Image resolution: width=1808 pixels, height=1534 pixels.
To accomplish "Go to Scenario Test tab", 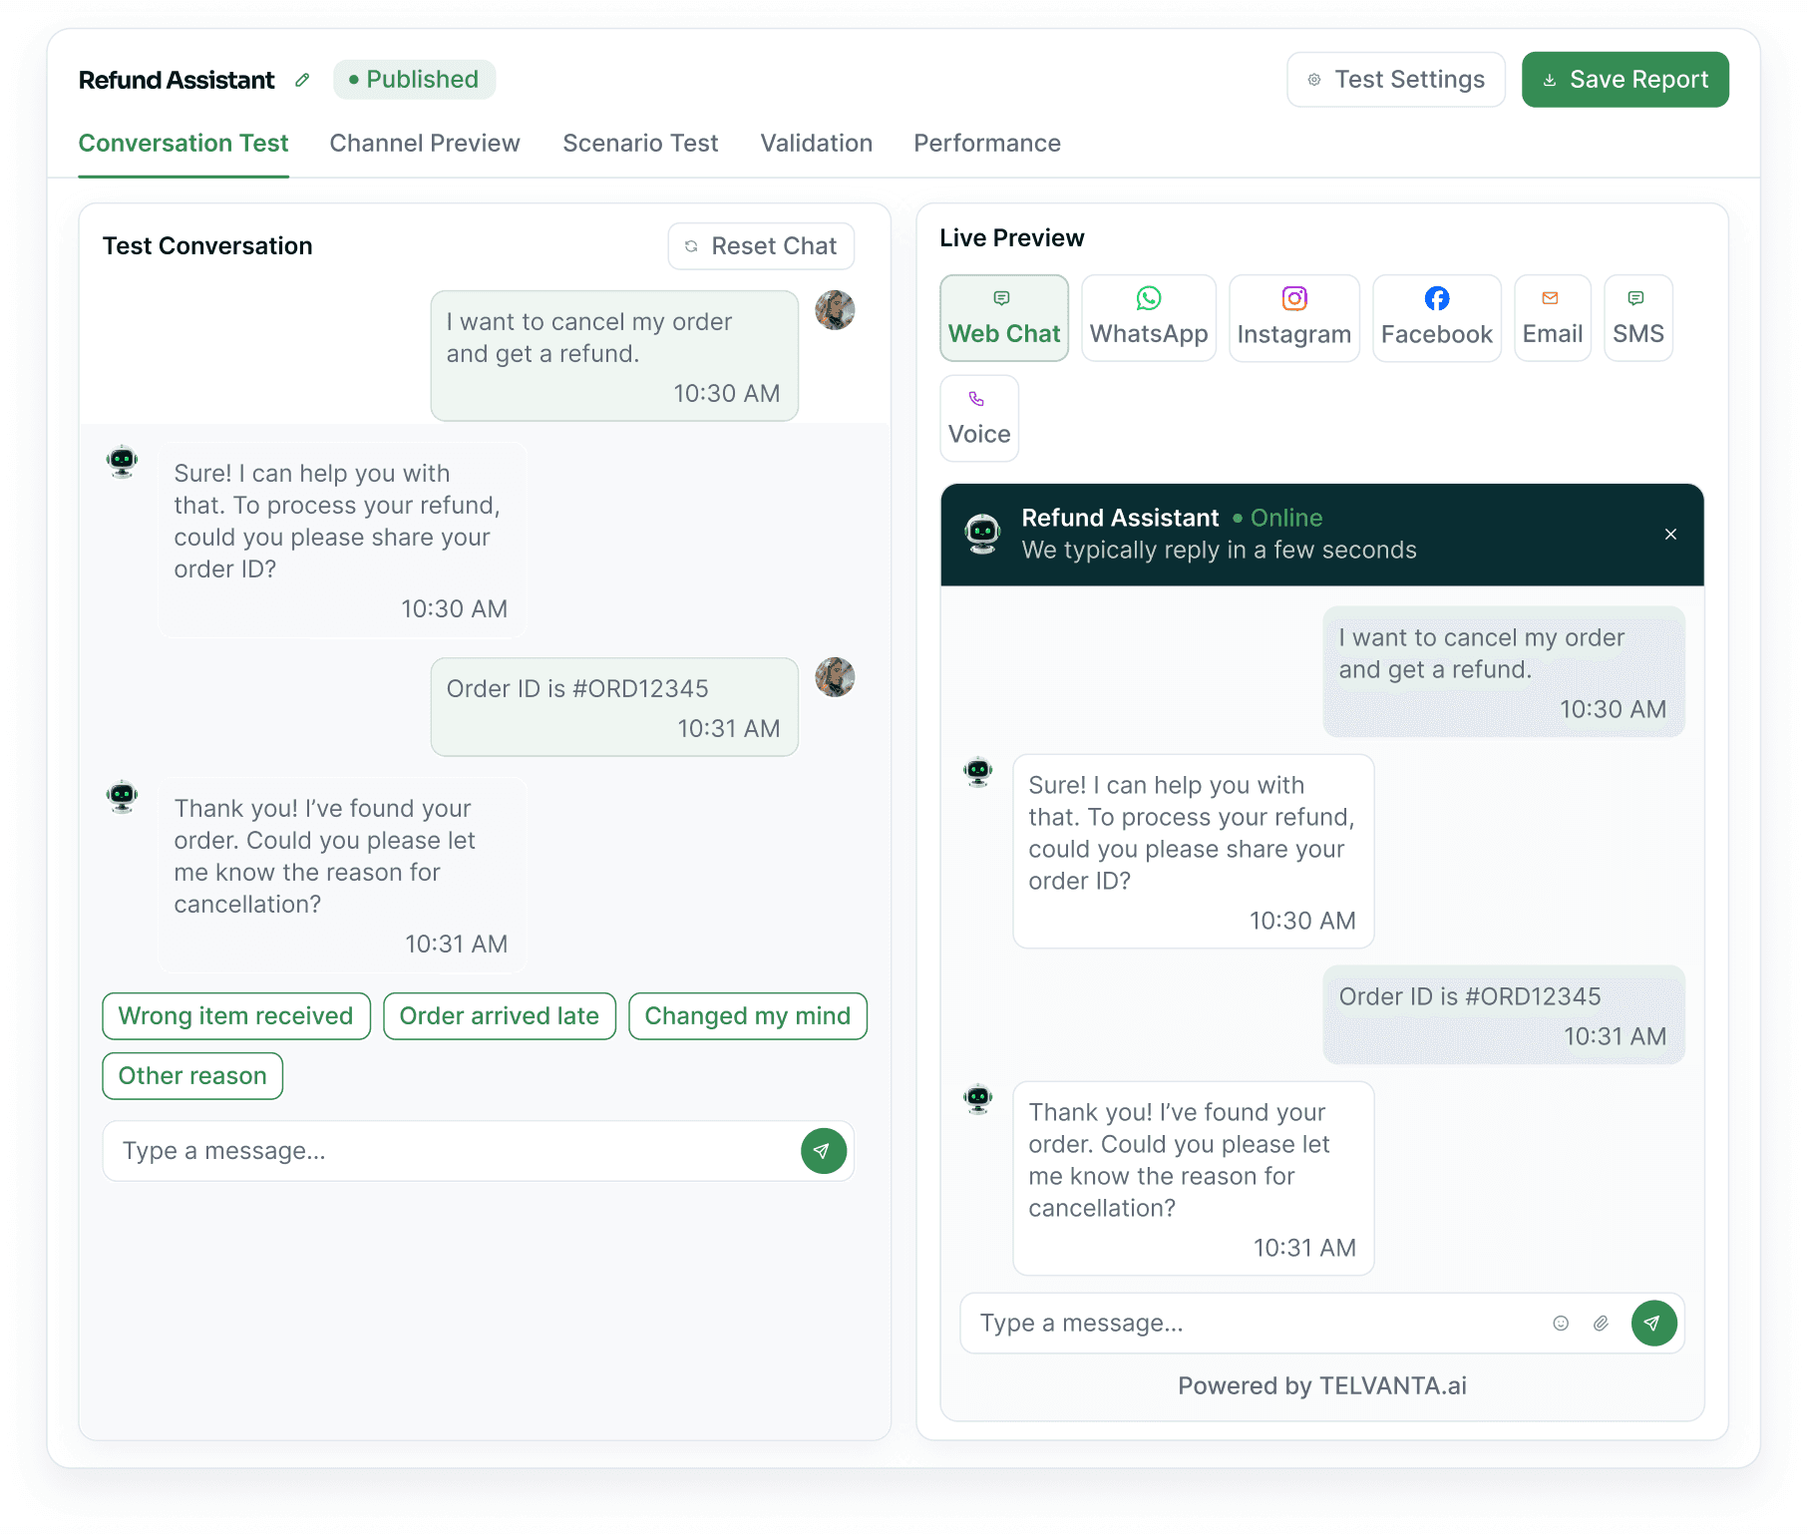I will click(x=640, y=144).
